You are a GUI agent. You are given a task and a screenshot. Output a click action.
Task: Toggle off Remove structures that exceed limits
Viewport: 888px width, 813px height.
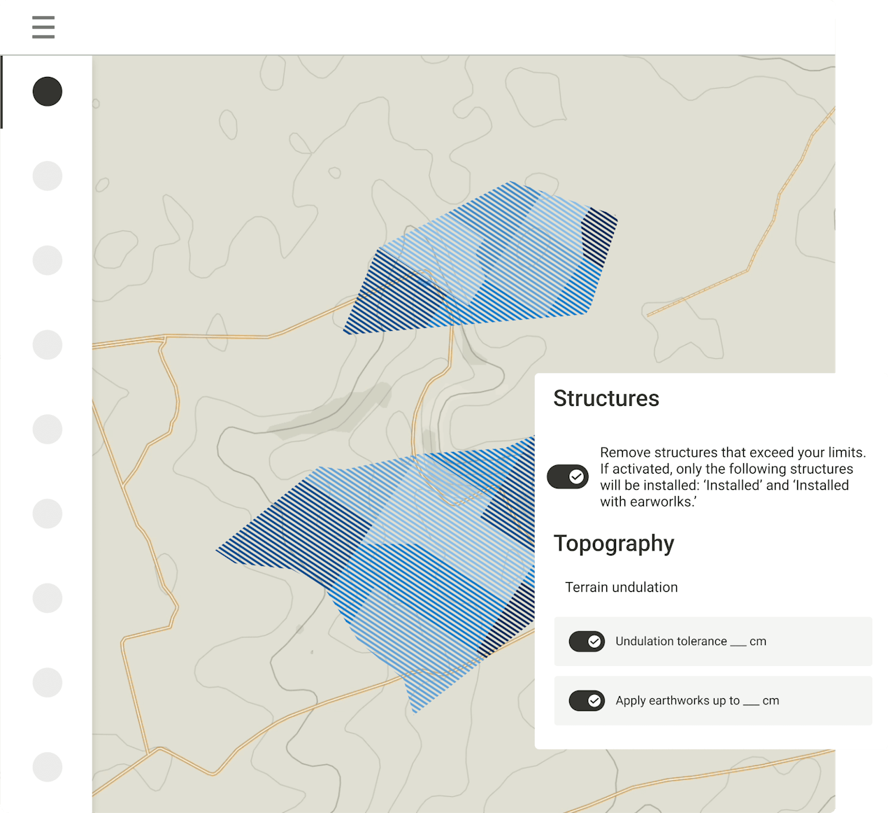(x=568, y=476)
